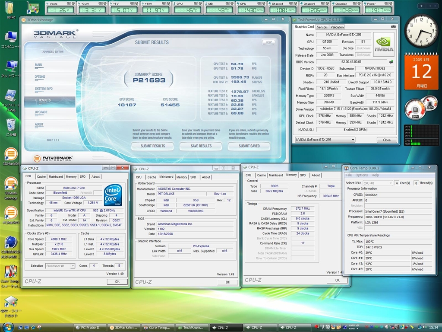Open the Options menu in Core Temp
This screenshot has height=332, width=442.
[x=361, y=175]
